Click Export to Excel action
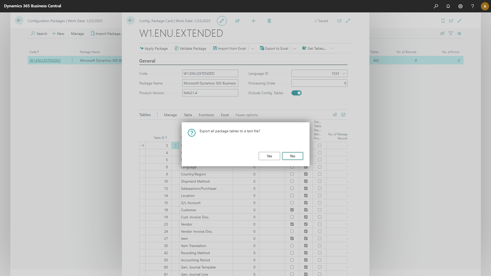 click(274, 48)
